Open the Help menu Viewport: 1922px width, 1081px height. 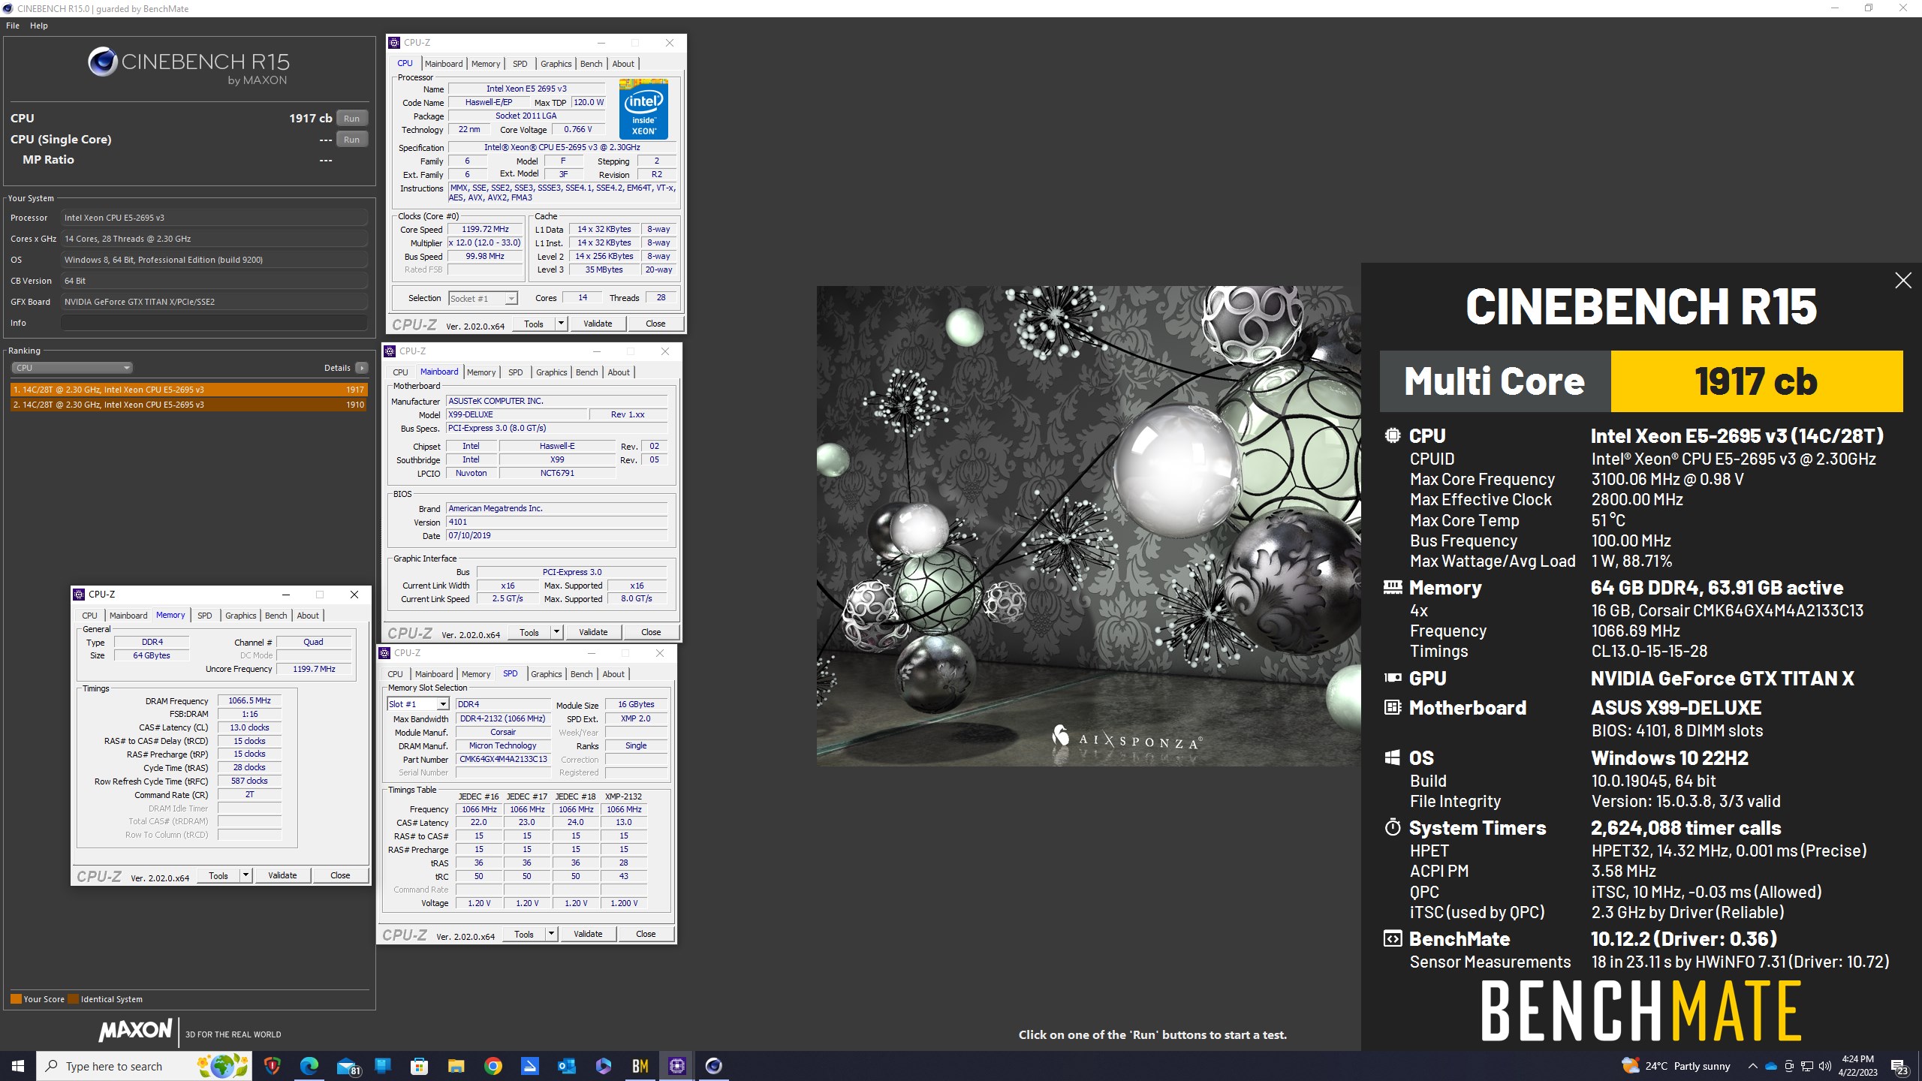(x=39, y=26)
